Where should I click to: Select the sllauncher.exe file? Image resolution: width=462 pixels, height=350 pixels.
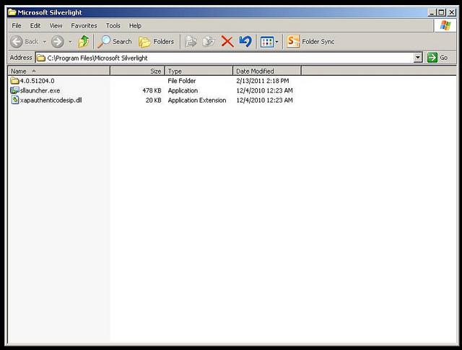point(40,90)
